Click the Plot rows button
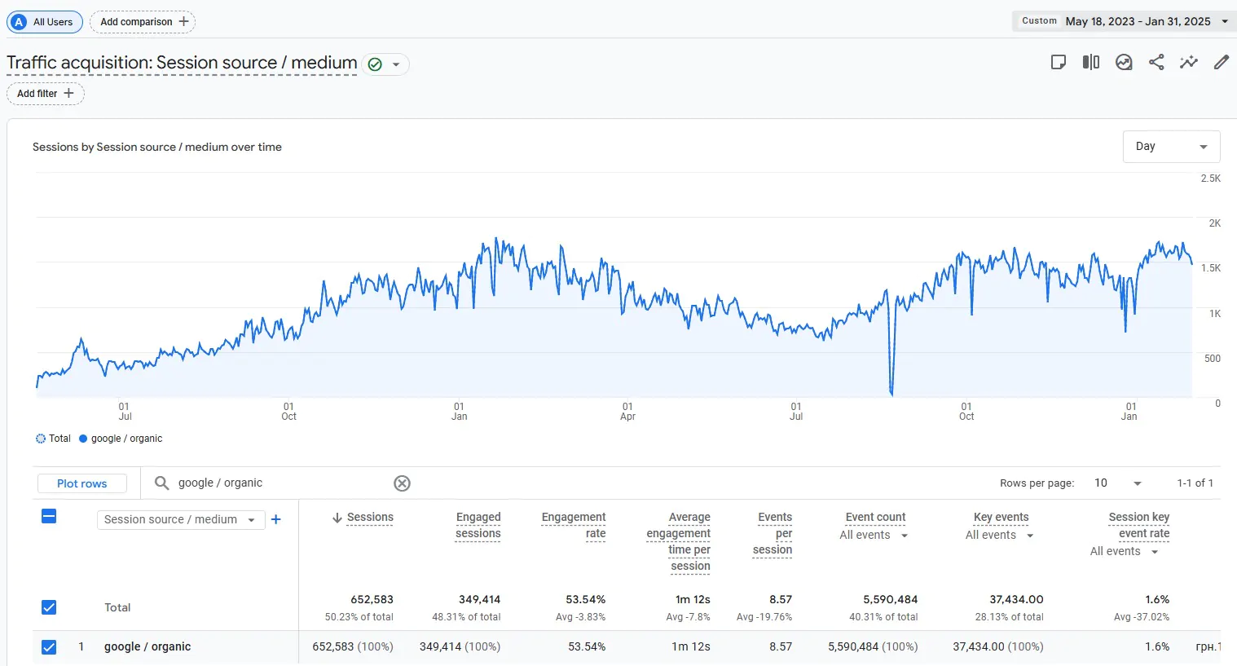Screen dimensions: 1237x666 click(x=82, y=483)
